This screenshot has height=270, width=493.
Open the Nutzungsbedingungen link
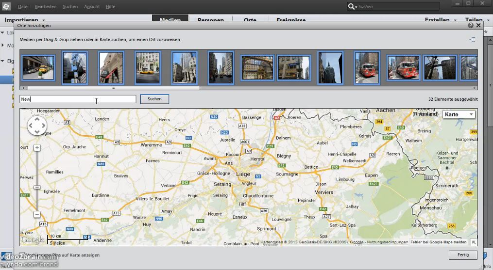[388, 242]
